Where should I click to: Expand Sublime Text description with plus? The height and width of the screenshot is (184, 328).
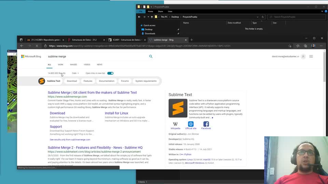click(x=212, y=118)
